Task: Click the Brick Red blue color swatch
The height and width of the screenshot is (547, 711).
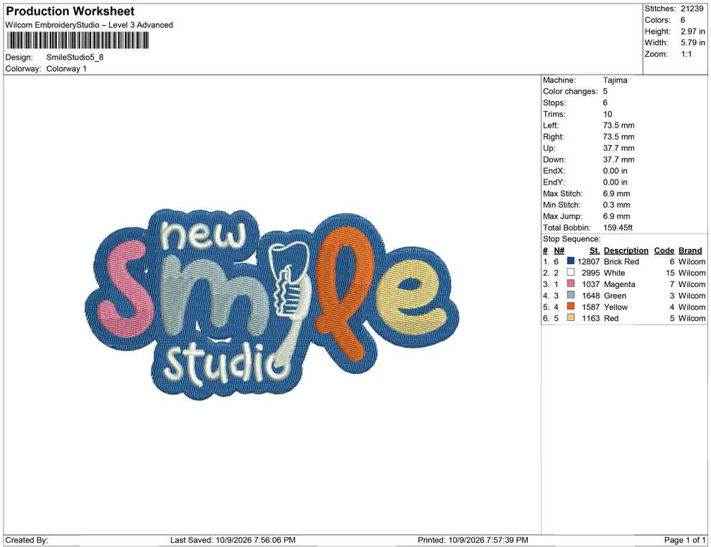Action: click(571, 261)
